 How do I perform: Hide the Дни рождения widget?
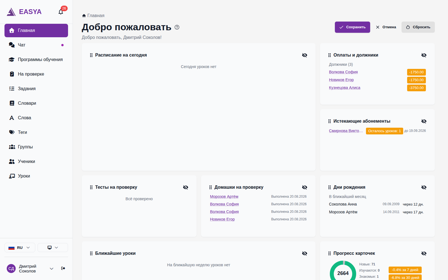pos(424,187)
